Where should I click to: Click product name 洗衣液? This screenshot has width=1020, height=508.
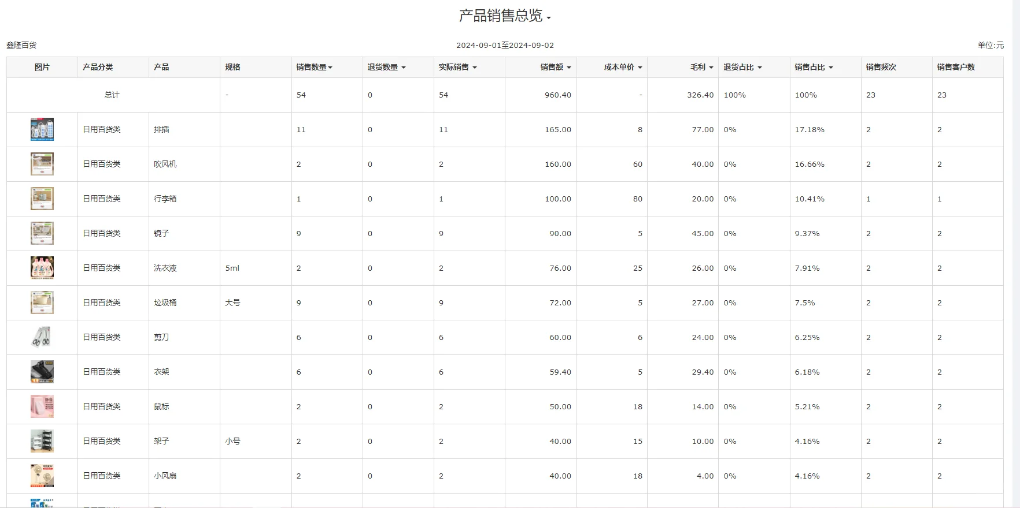(165, 268)
